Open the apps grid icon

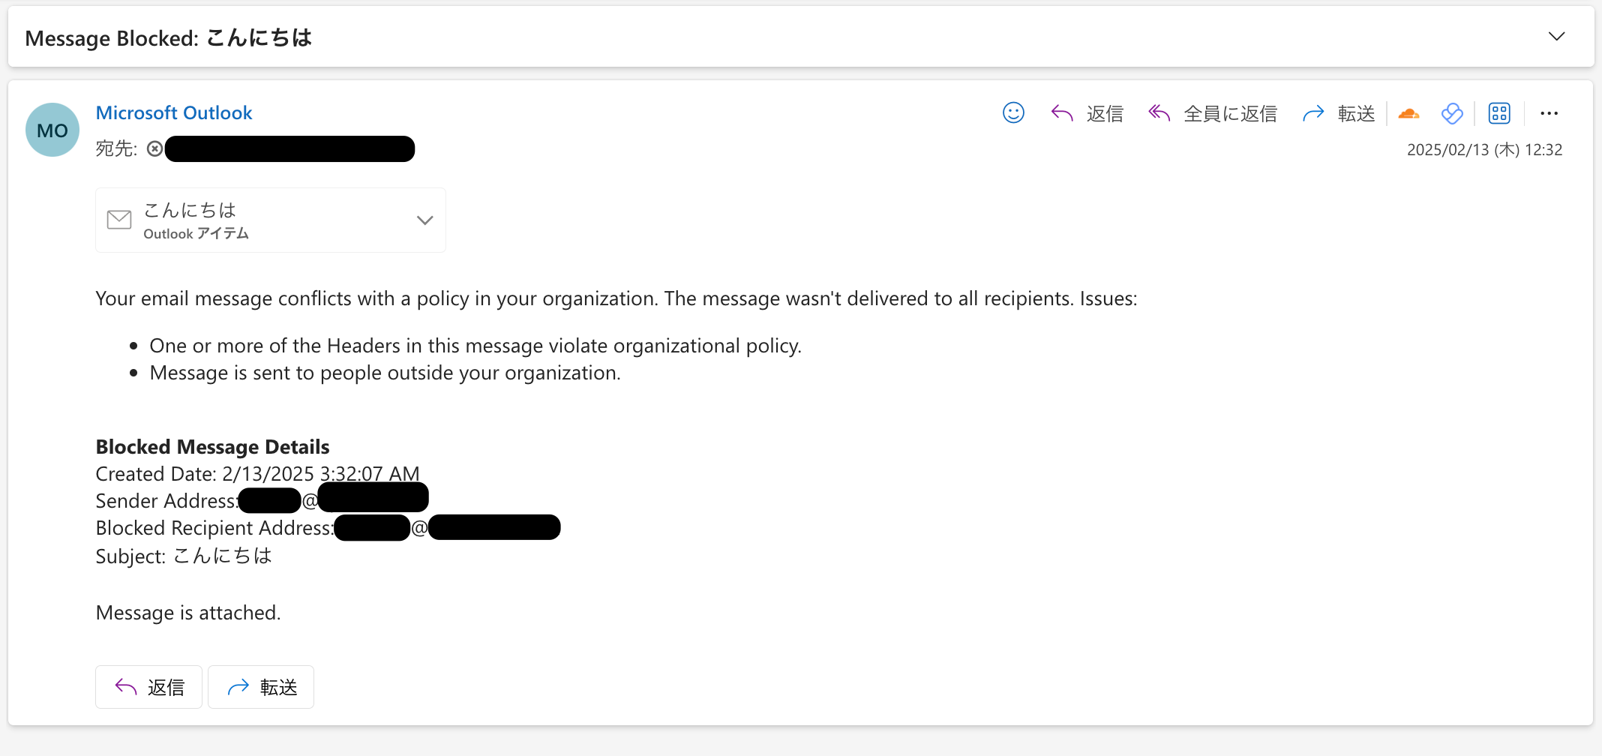[x=1499, y=113]
